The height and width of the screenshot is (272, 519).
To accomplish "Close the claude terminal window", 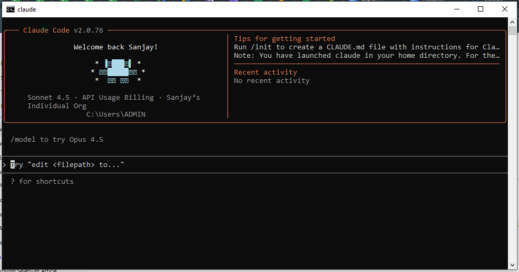I will (x=504, y=9).
